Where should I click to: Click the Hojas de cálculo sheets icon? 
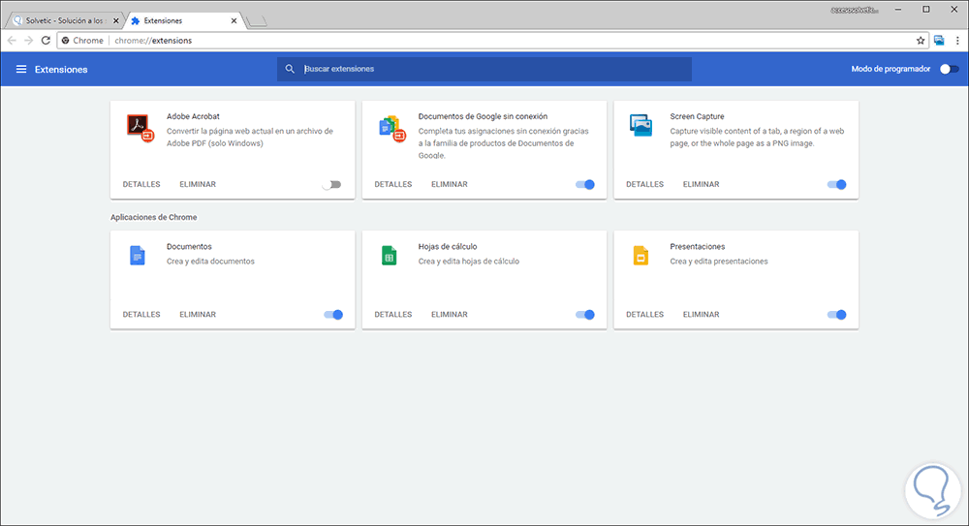389,256
